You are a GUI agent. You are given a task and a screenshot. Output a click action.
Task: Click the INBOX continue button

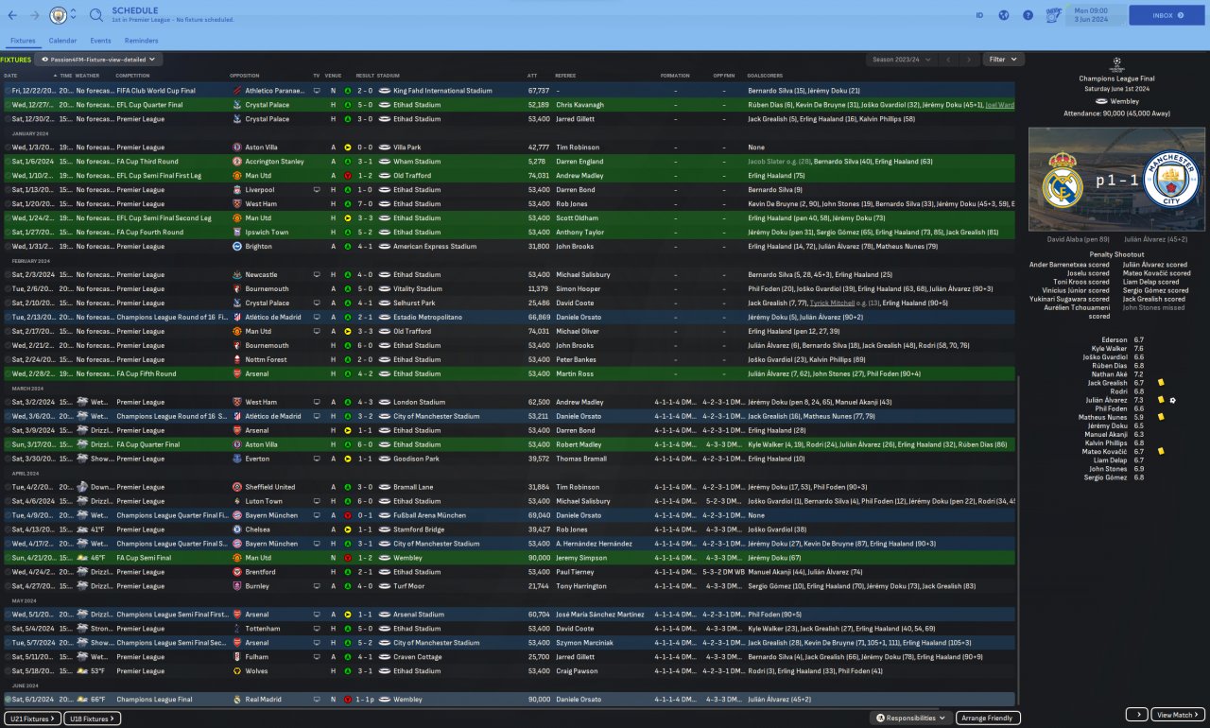1167,15
